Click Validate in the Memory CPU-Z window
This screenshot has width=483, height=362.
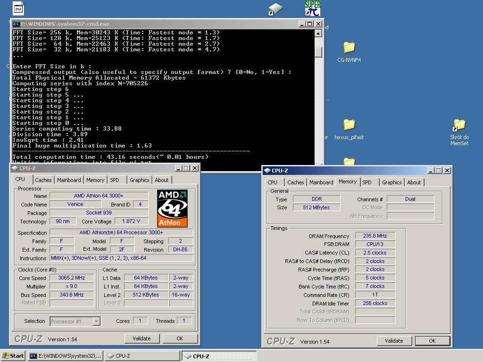click(394, 341)
